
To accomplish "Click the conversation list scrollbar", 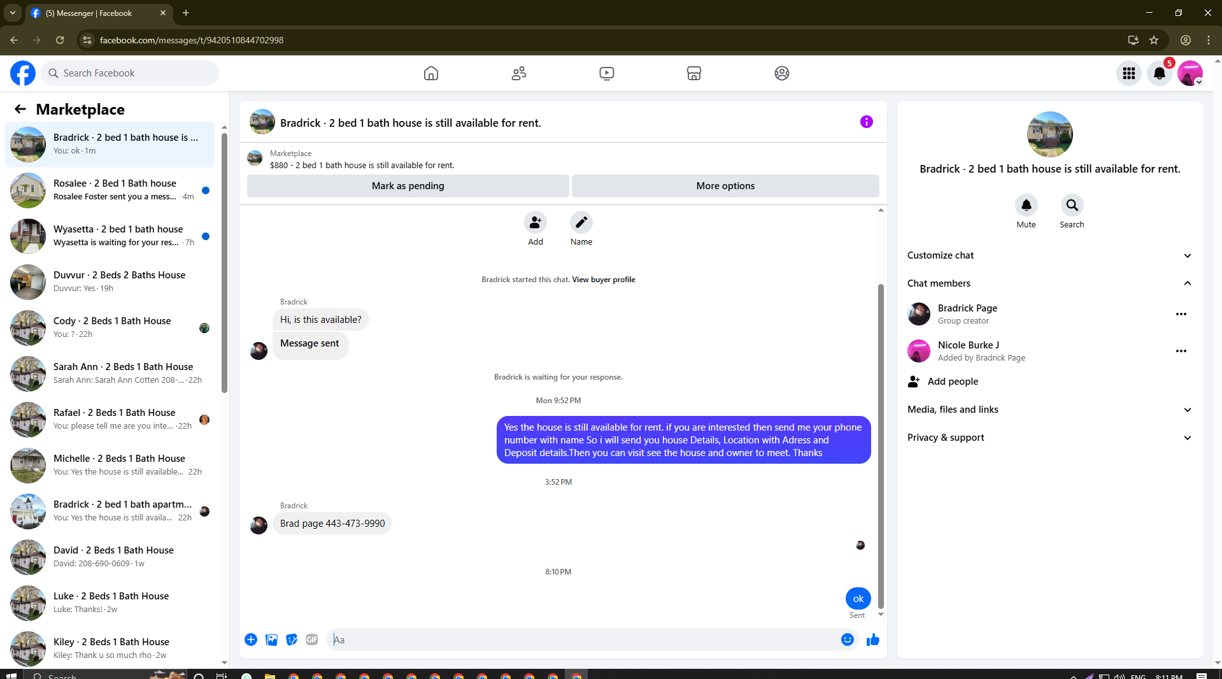I will pyautogui.click(x=224, y=262).
